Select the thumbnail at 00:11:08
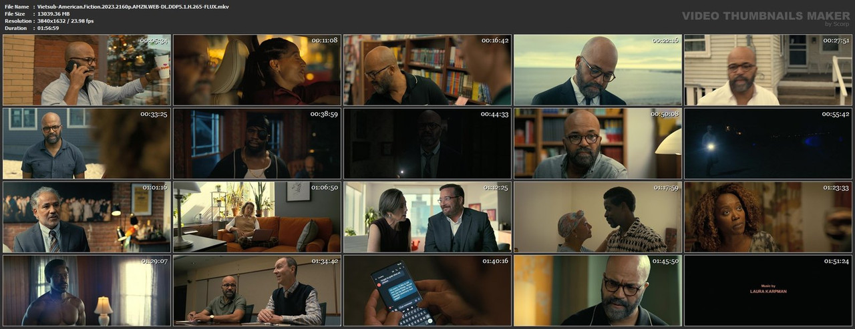The height and width of the screenshot is (329, 855). tap(257, 70)
